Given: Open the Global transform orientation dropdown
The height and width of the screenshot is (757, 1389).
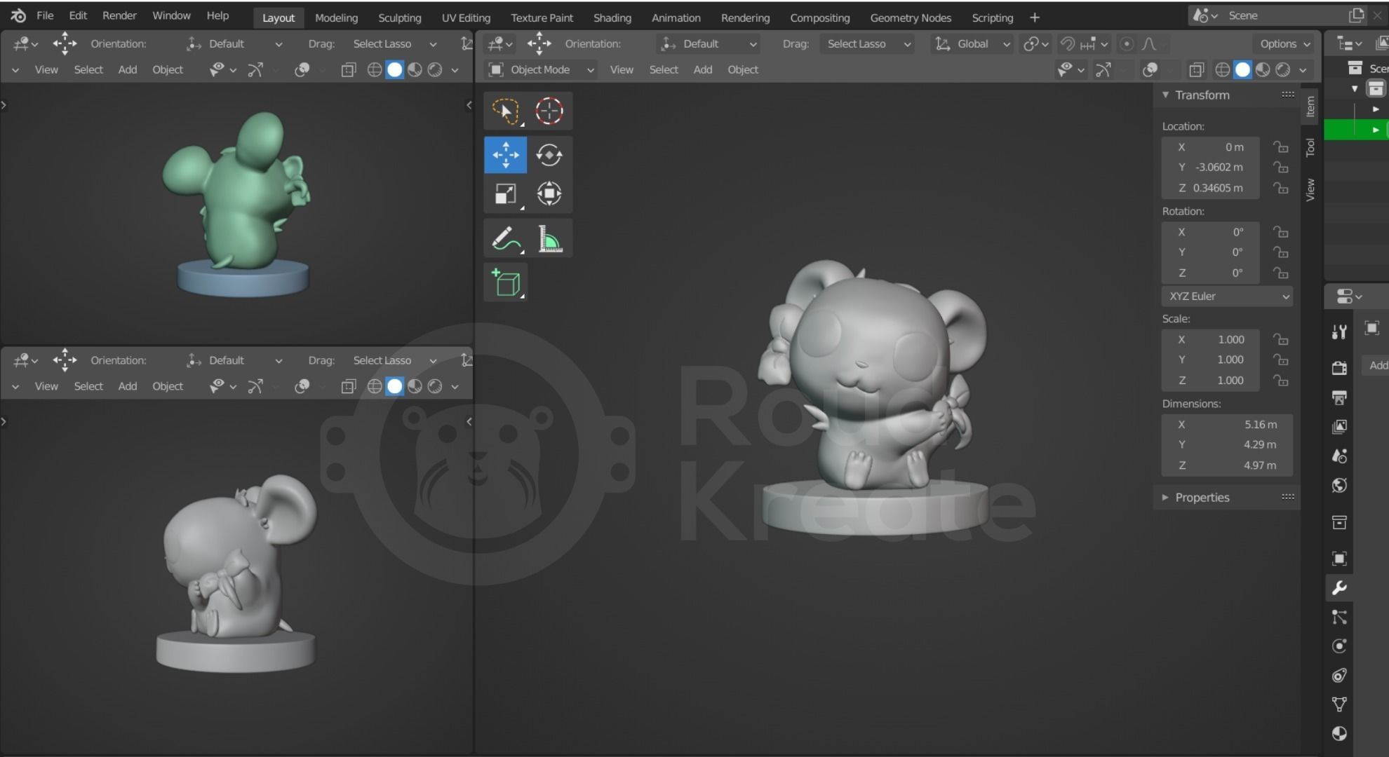Looking at the screenshot, I should (x=973, y=43).
